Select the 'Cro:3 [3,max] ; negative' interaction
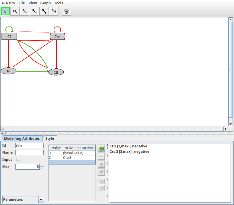 (x=129, y=152)
